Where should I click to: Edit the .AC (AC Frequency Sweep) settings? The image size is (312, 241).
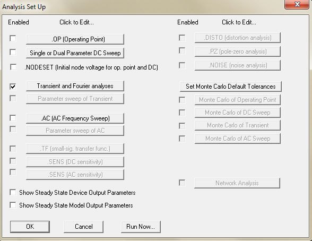(x=75, y=118)
